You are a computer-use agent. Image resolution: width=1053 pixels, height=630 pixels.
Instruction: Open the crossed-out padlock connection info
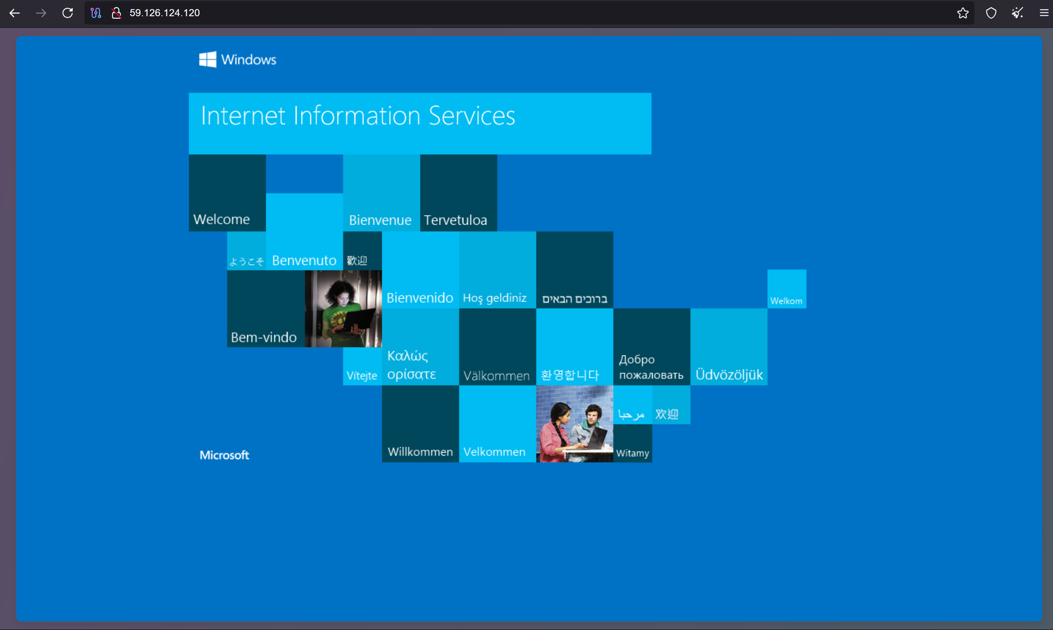(116, 13)
